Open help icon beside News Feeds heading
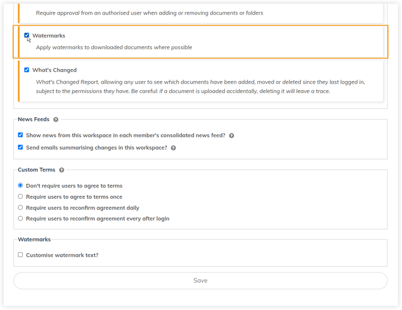The width and height of the screenshot is (402, 310). point(56,120)
